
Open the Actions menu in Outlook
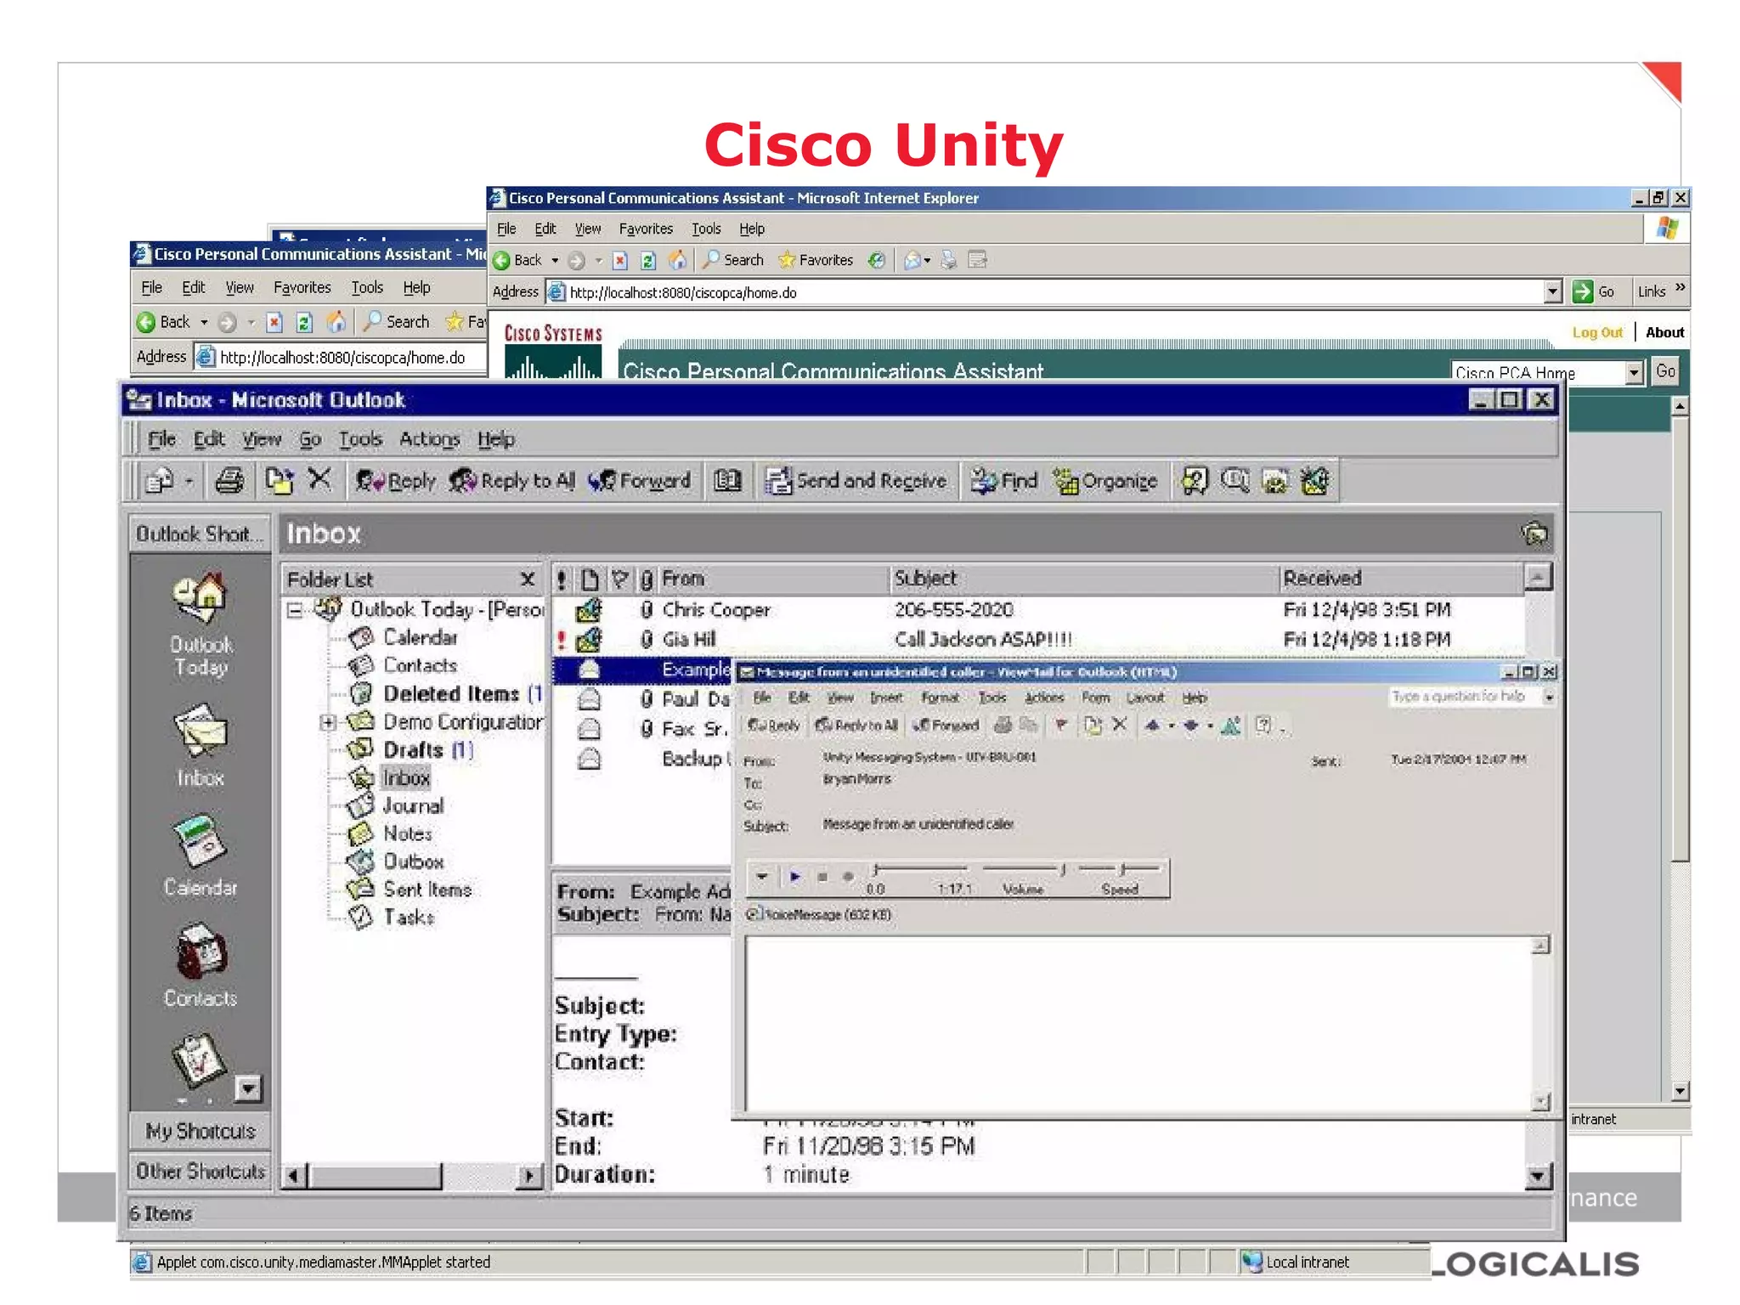[x=429, y=439]
